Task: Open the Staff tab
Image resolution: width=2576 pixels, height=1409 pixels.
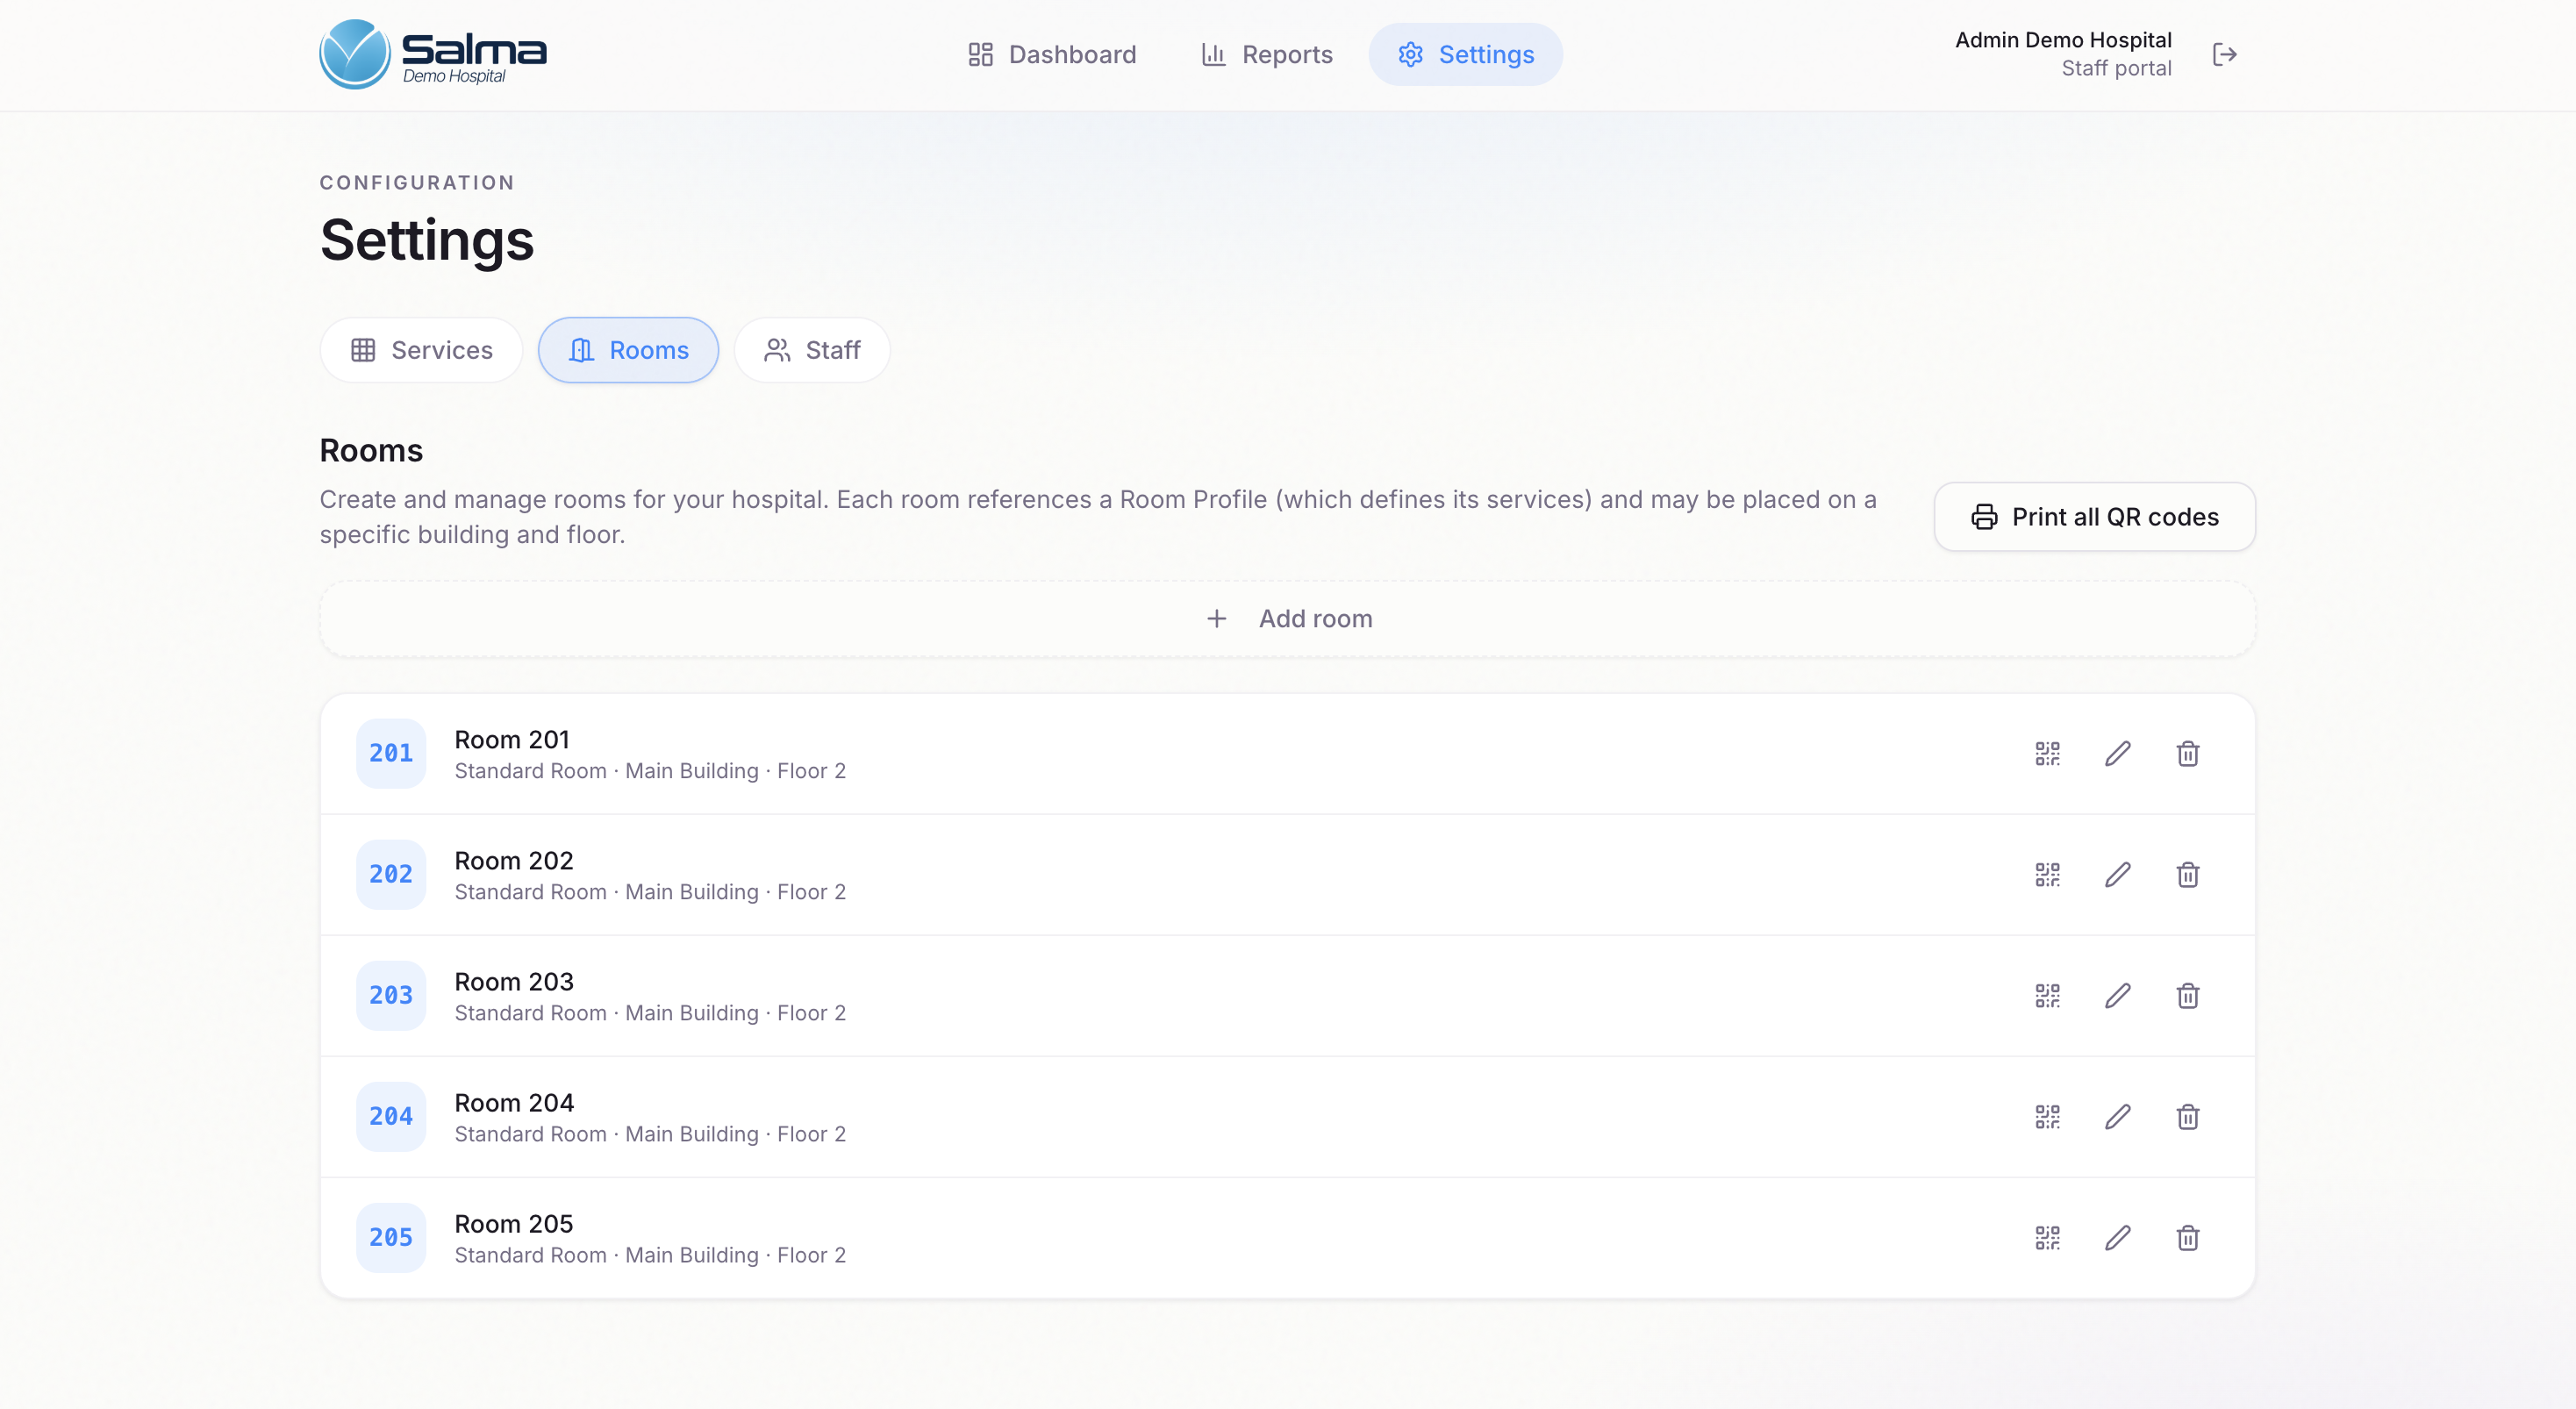Action: tap(812, 350)
